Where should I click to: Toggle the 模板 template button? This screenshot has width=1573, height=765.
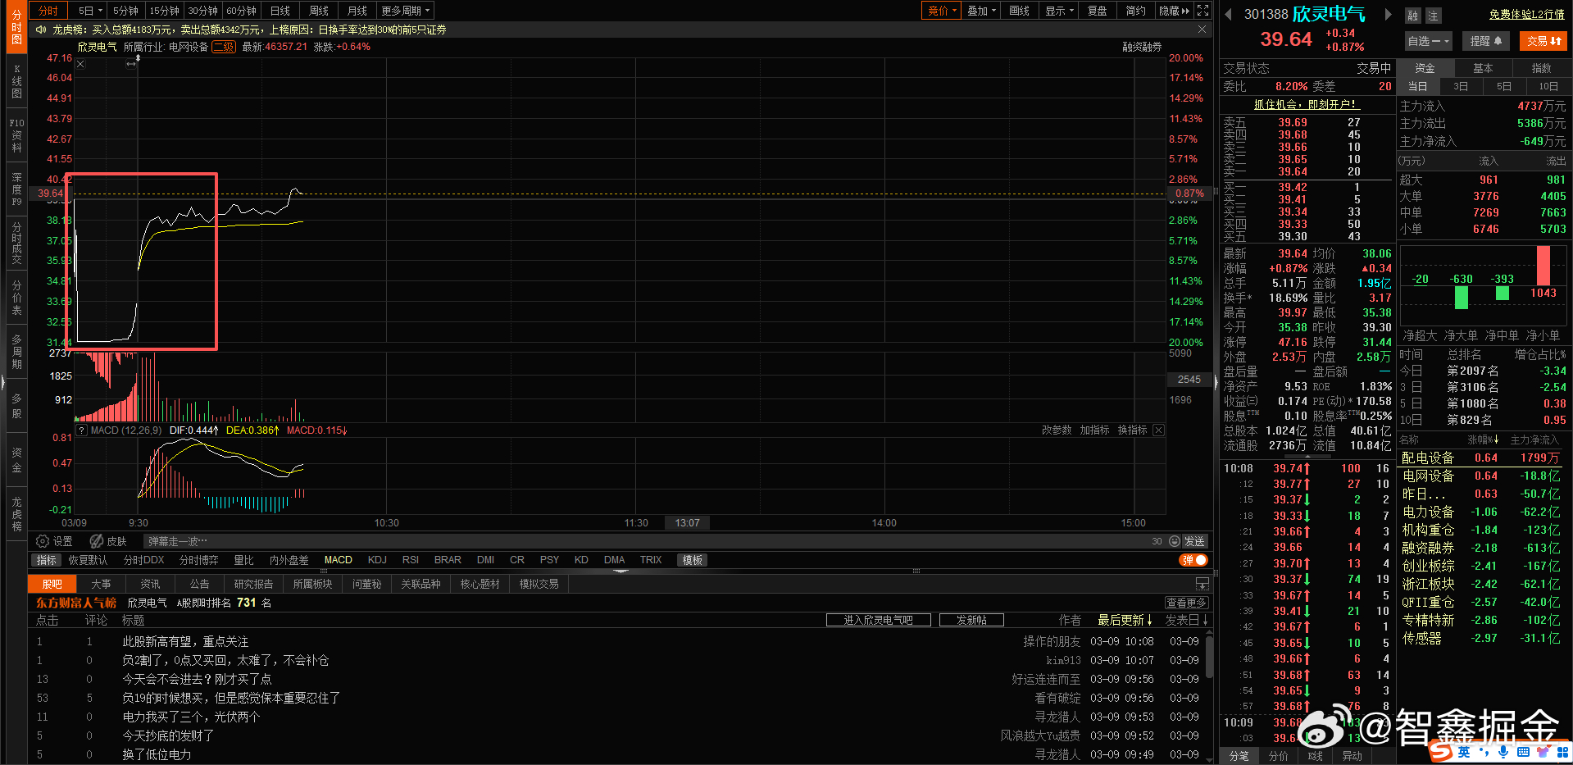coord(693,560)
